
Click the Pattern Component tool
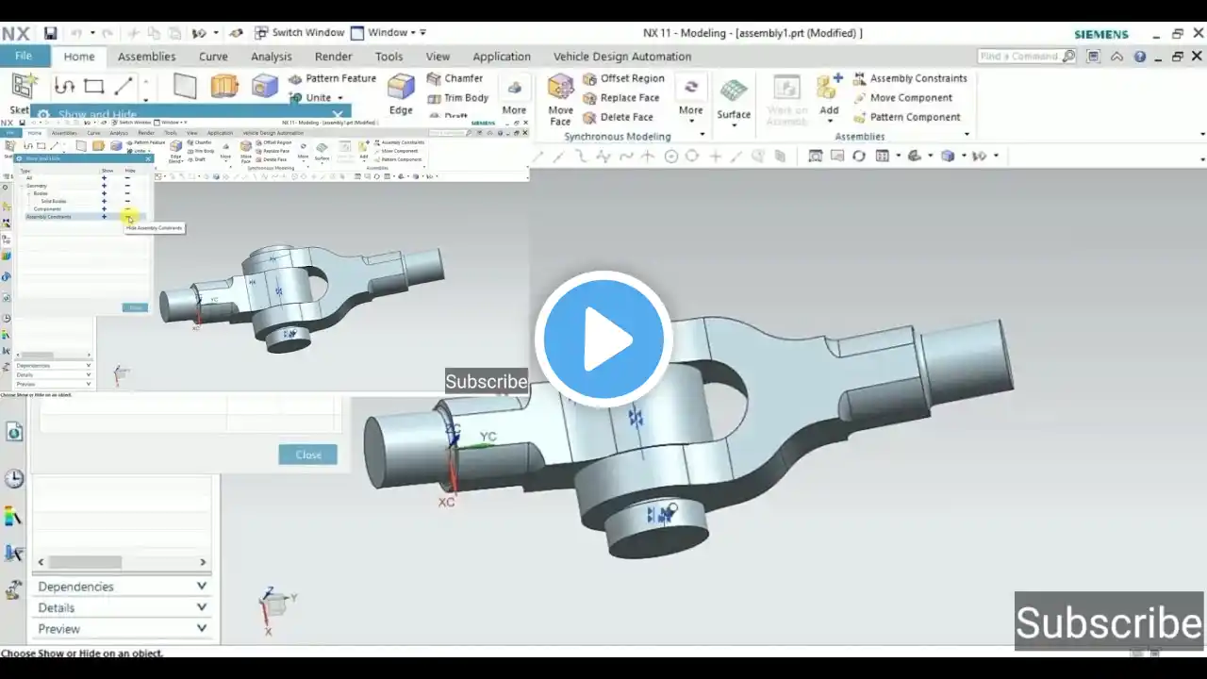[906, 117]
